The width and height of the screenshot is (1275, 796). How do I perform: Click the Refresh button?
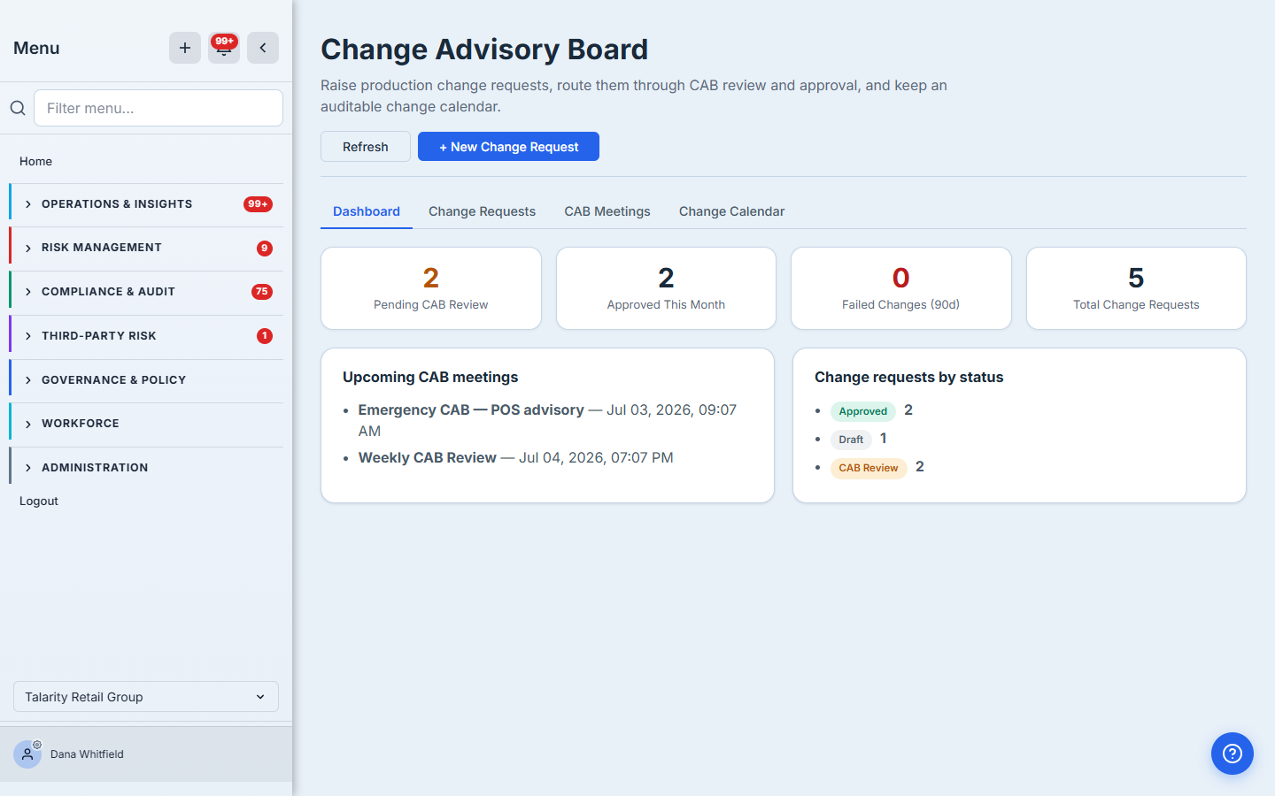tap(366, 147)
